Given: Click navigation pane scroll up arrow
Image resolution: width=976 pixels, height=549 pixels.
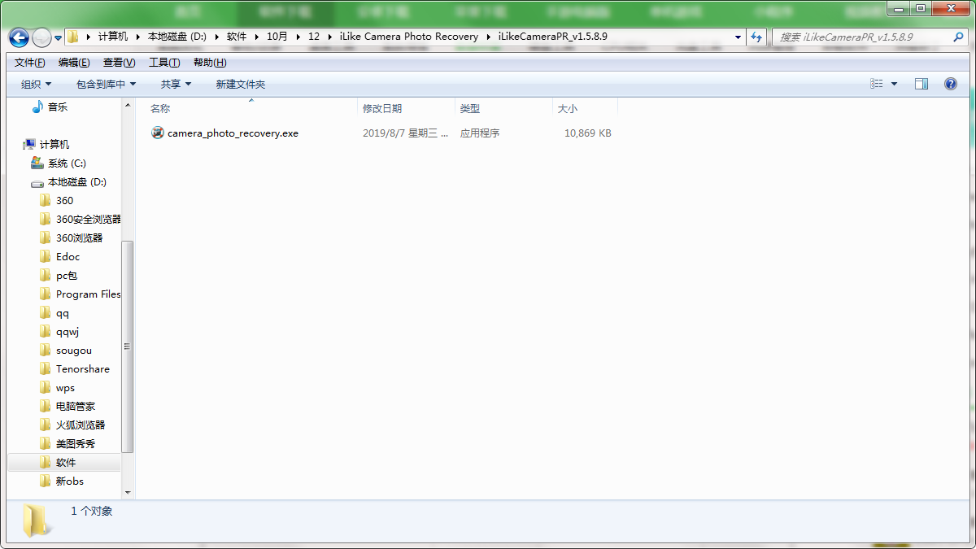Looking at the screenshot, I should [128, 105].
